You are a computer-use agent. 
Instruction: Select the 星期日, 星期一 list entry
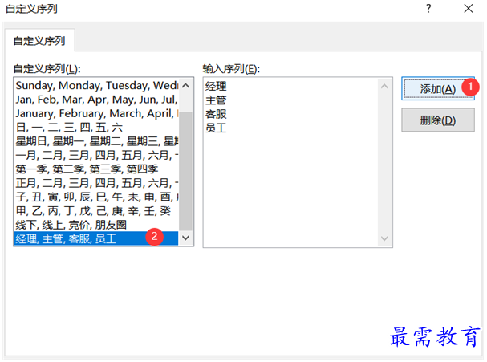pyautogui.click(x=96, y=141)
